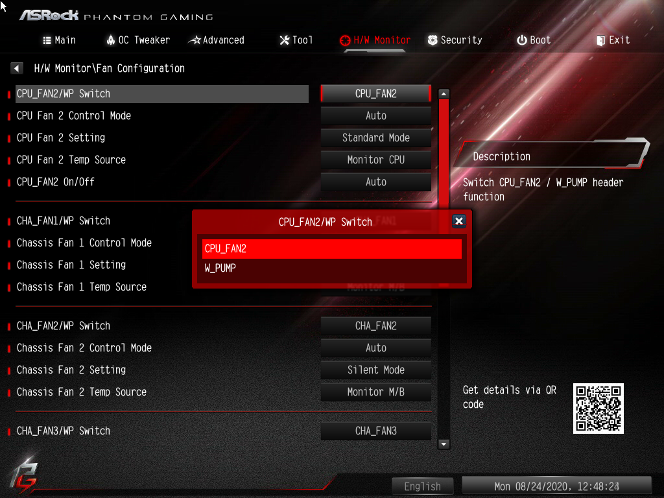The width and height of the screenshot is (664, 498).
Task: Select the Exit tab
Action: click(613, 40)
